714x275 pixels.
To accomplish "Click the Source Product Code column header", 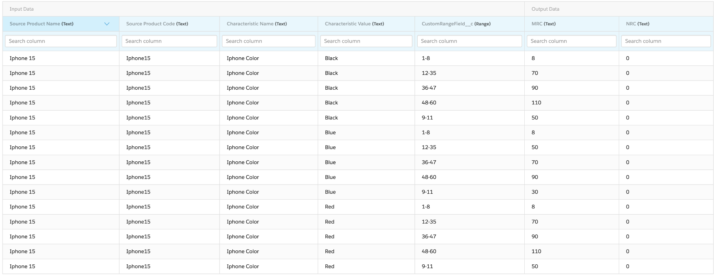I will point(169,24).
